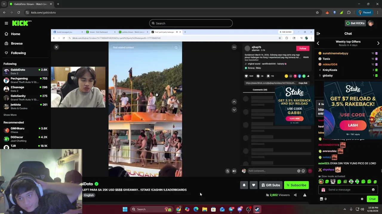This screenshot has width=382, height=214.
Task: Share the stream via share icon
Action: pos(295,195)
